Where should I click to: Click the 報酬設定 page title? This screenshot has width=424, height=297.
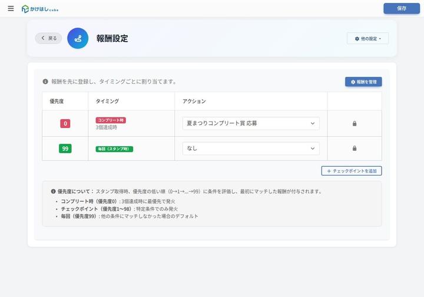tap(112, 39)
